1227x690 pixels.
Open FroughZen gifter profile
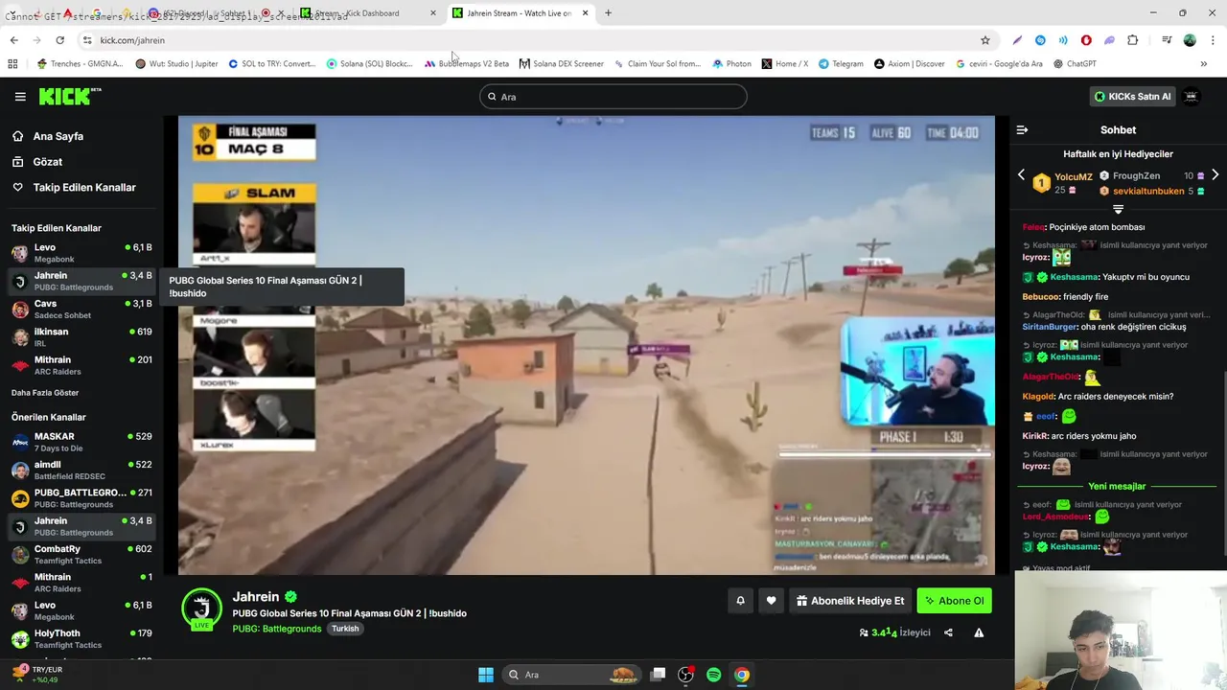pyautogui.click(x=1136, y=176)
